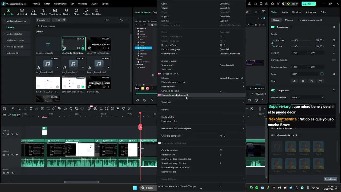
Task: Click the timeline layout grid icon
Action: pyautogui.click(x=5, y=109)
